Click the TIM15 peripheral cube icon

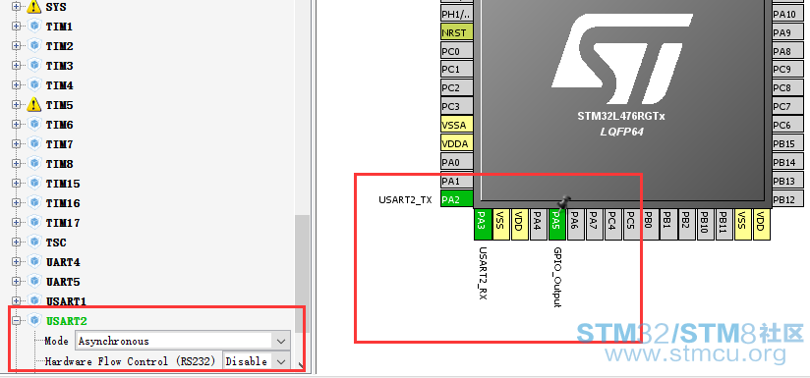pos(34,183)
